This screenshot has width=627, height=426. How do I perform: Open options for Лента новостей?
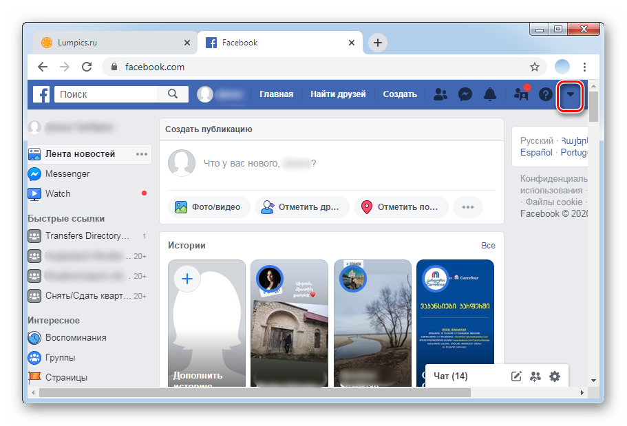pos(142,154)
